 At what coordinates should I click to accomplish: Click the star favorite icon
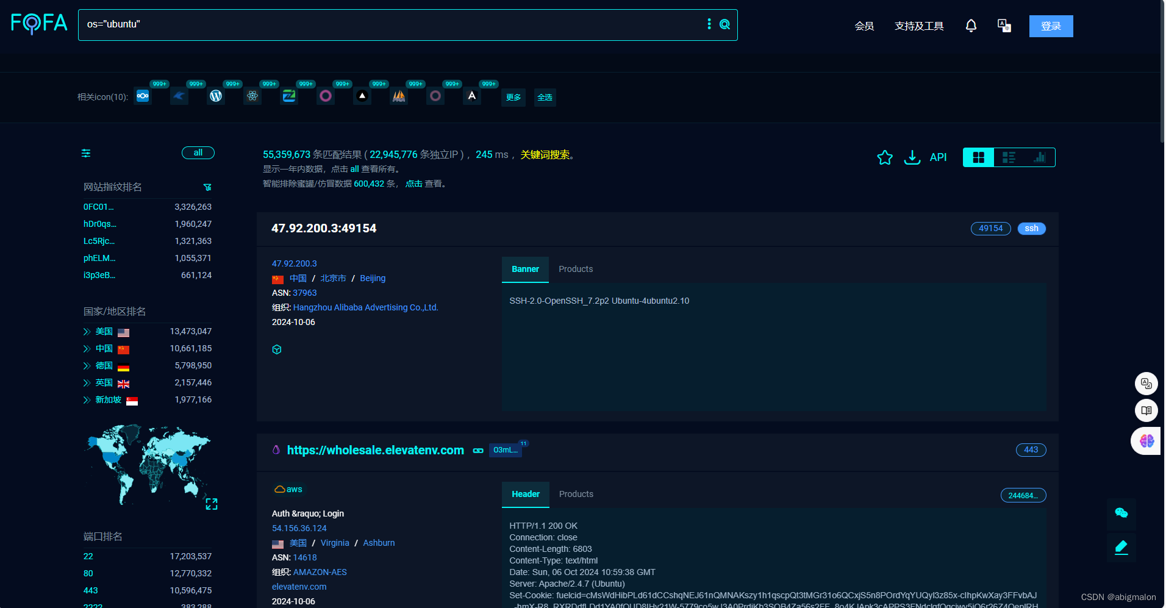point(885,157)
